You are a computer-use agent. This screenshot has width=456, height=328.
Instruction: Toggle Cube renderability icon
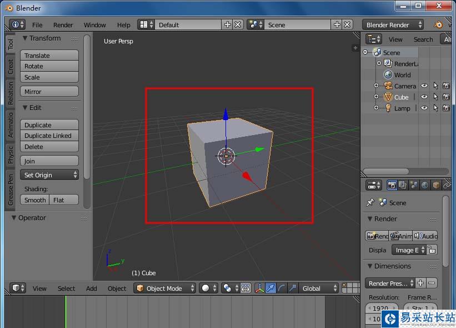tap(446, 97)
